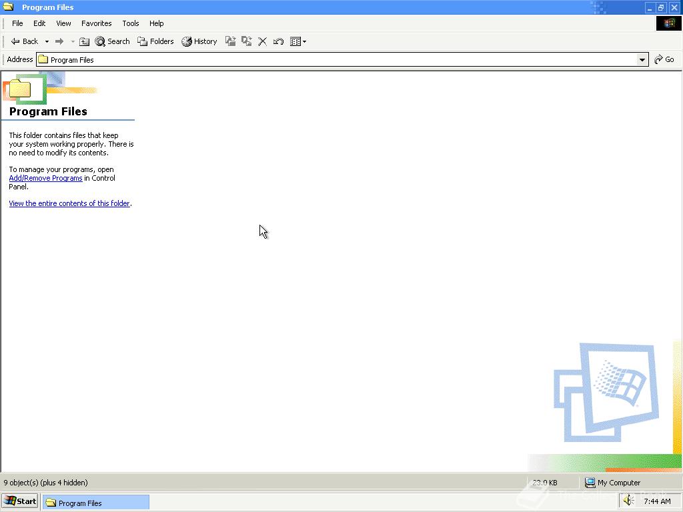683x512 pixels.
Task: Open the Views dropdown button
Action: (x=298, y=41)
